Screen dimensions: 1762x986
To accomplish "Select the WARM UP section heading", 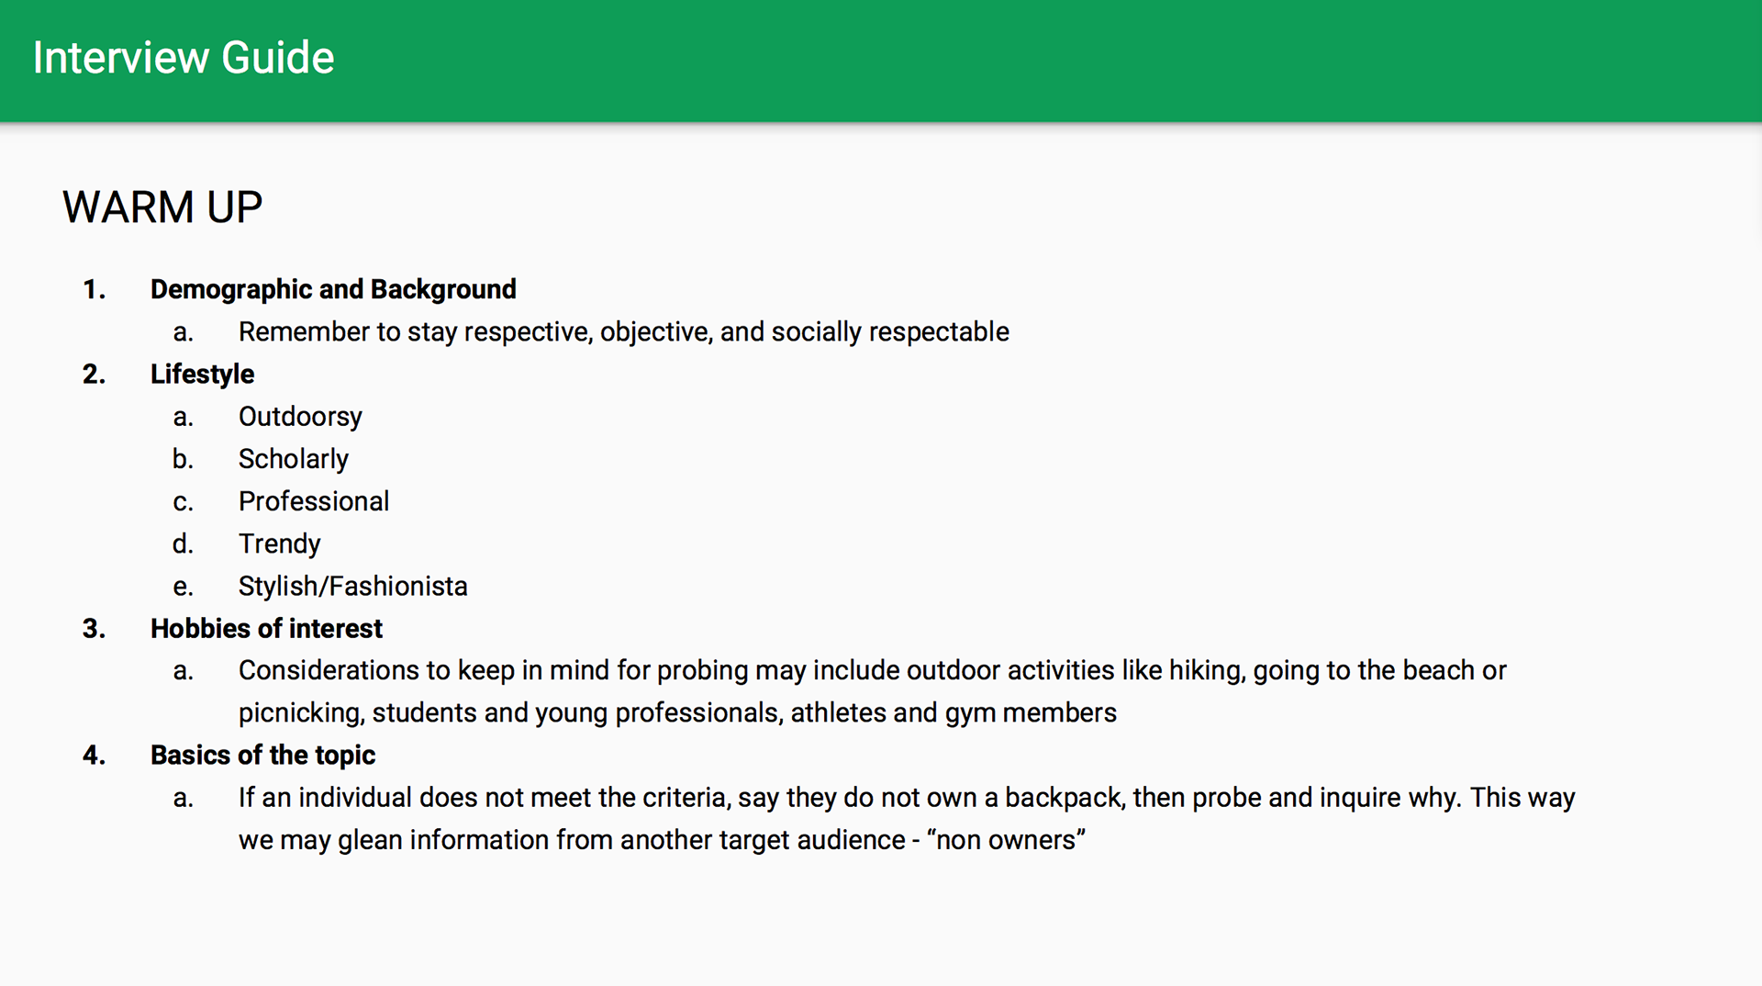I will [x=162, y=207].
